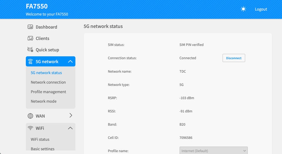The image size is (282, 154).
Task: Click the Clients devices icon
Action: click(30, 38)
